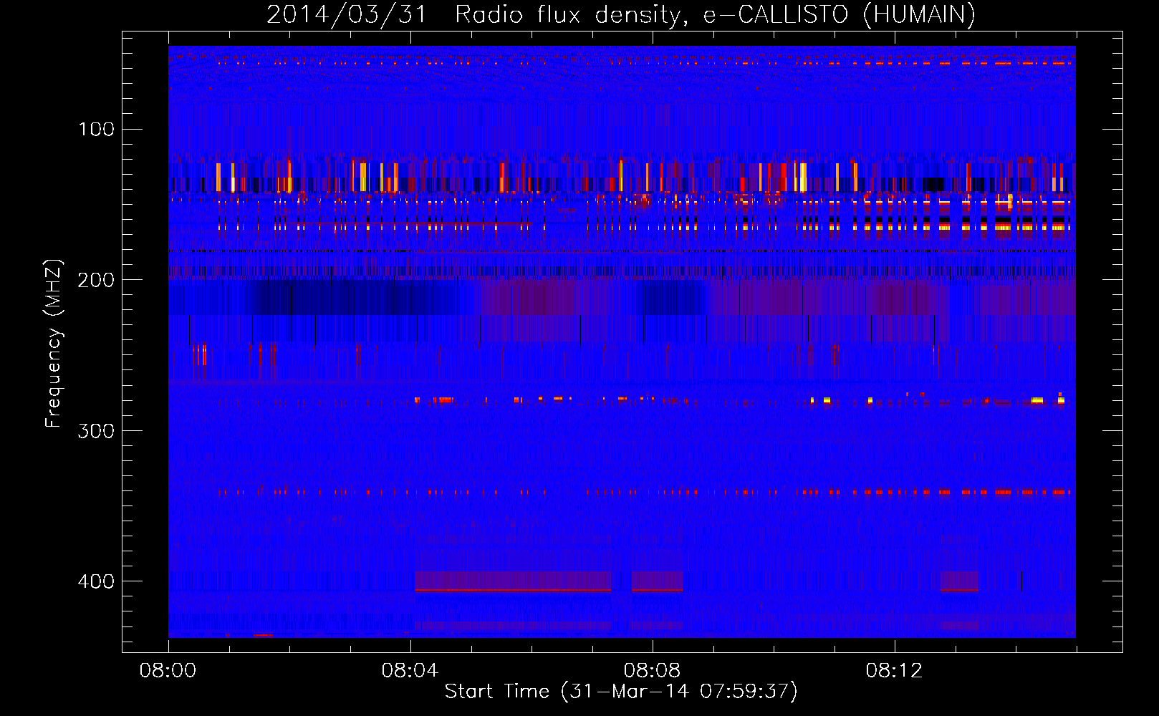Click the 'Start Time (31-Mar-14 07:59:37)' label

[x=621, y=692]
